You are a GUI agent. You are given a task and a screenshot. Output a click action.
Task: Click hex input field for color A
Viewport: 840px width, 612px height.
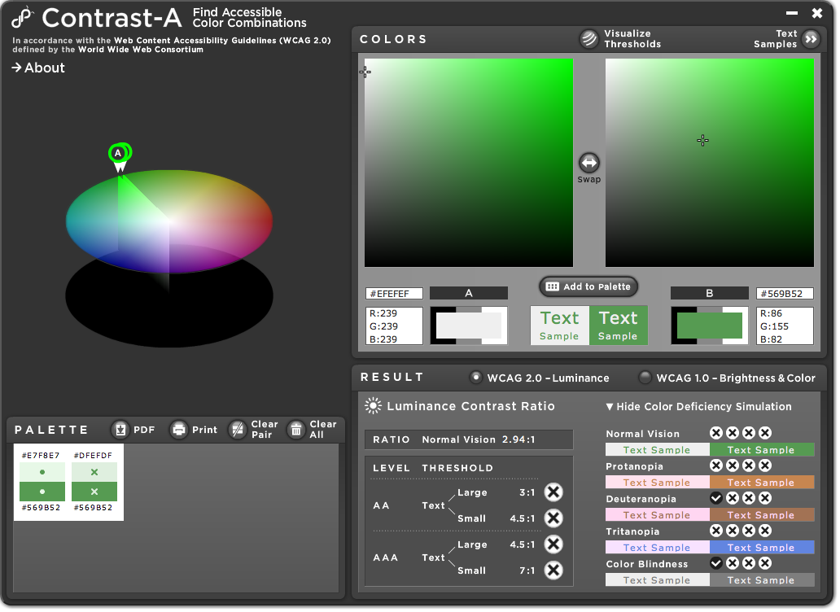pyautogui.click(x=394, y=294)
